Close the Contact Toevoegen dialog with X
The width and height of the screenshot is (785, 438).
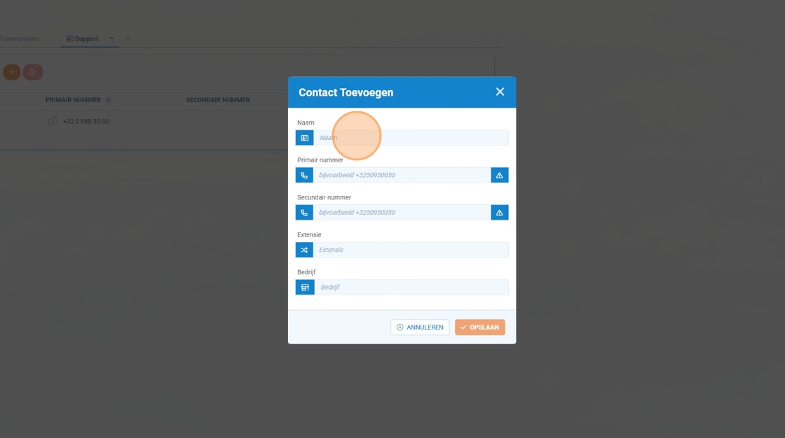[500, 92]
